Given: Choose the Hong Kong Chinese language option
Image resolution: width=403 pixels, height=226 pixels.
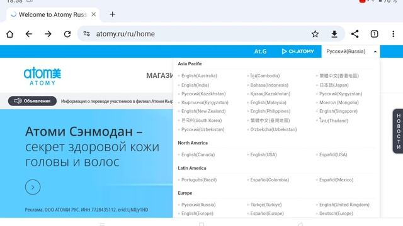Looking at the screenshot, I should (339, 76).
